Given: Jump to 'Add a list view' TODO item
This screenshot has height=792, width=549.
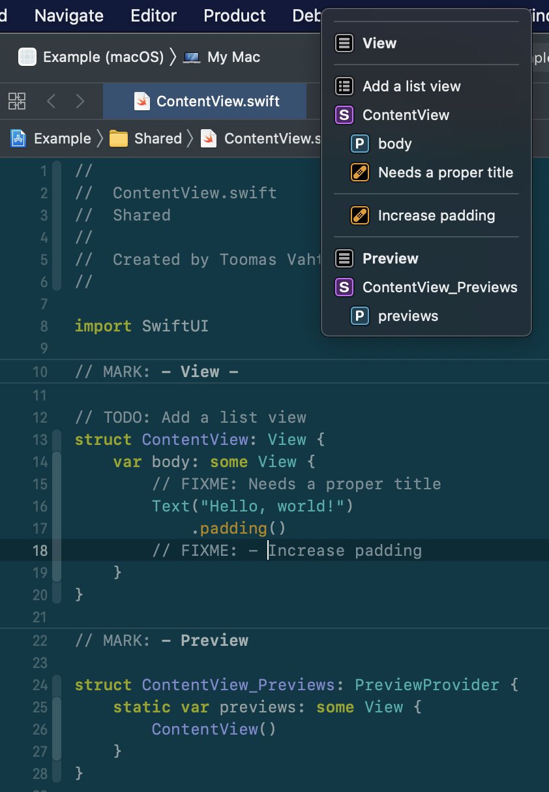Looking at the screenshot, I should coord(411,86).
